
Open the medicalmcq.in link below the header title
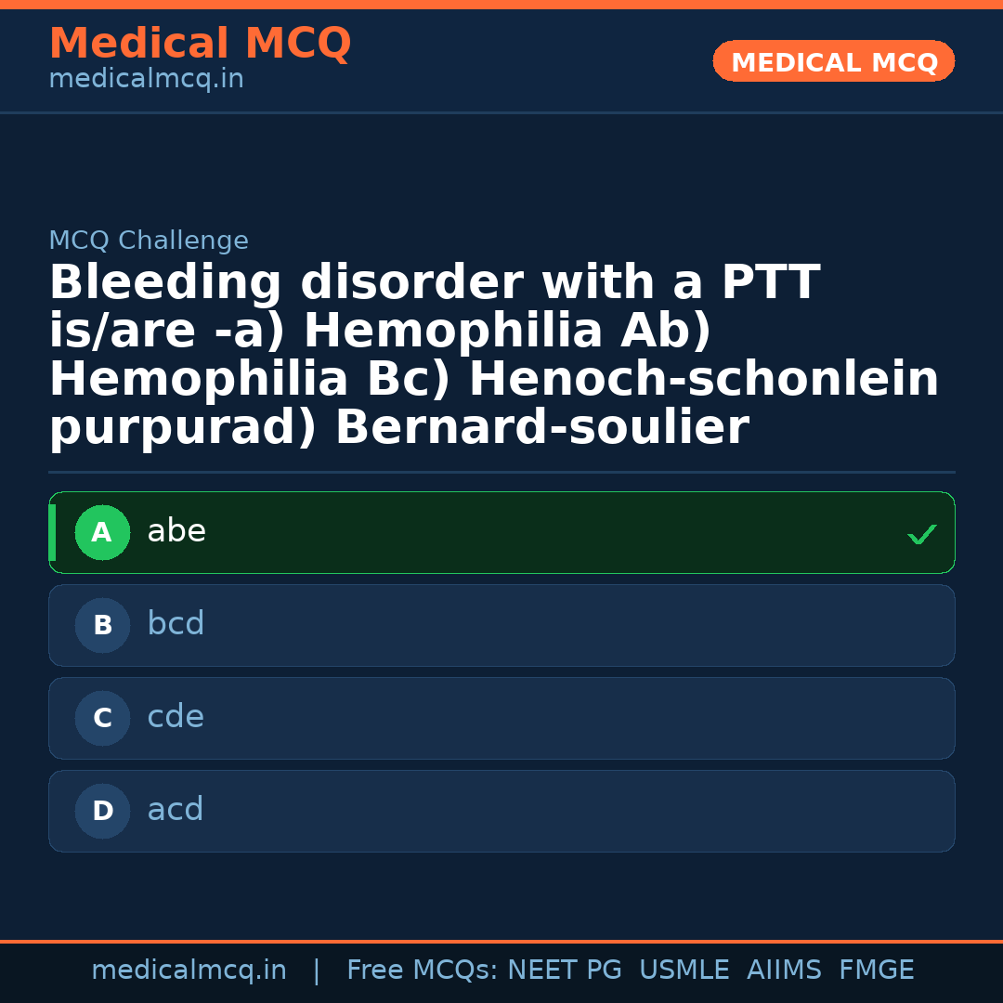[146, 80]
